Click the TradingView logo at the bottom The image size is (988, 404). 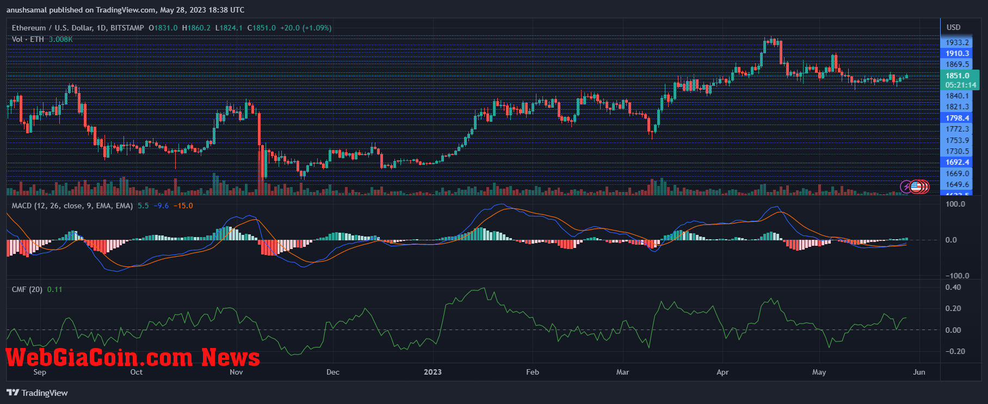[x=37, y=393]
